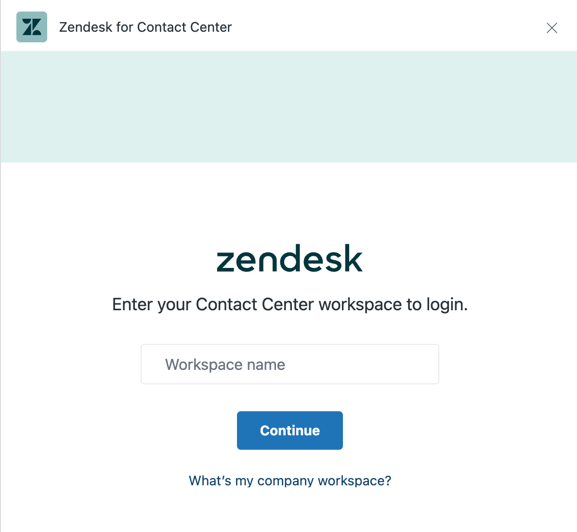Click the "Zendesk for Contact Center" title text
This screenshot has width=577, height=532.
pyautogui.click(x=145, y=27)
